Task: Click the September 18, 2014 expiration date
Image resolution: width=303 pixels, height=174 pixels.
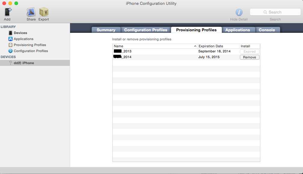Action: click(214, 51)
